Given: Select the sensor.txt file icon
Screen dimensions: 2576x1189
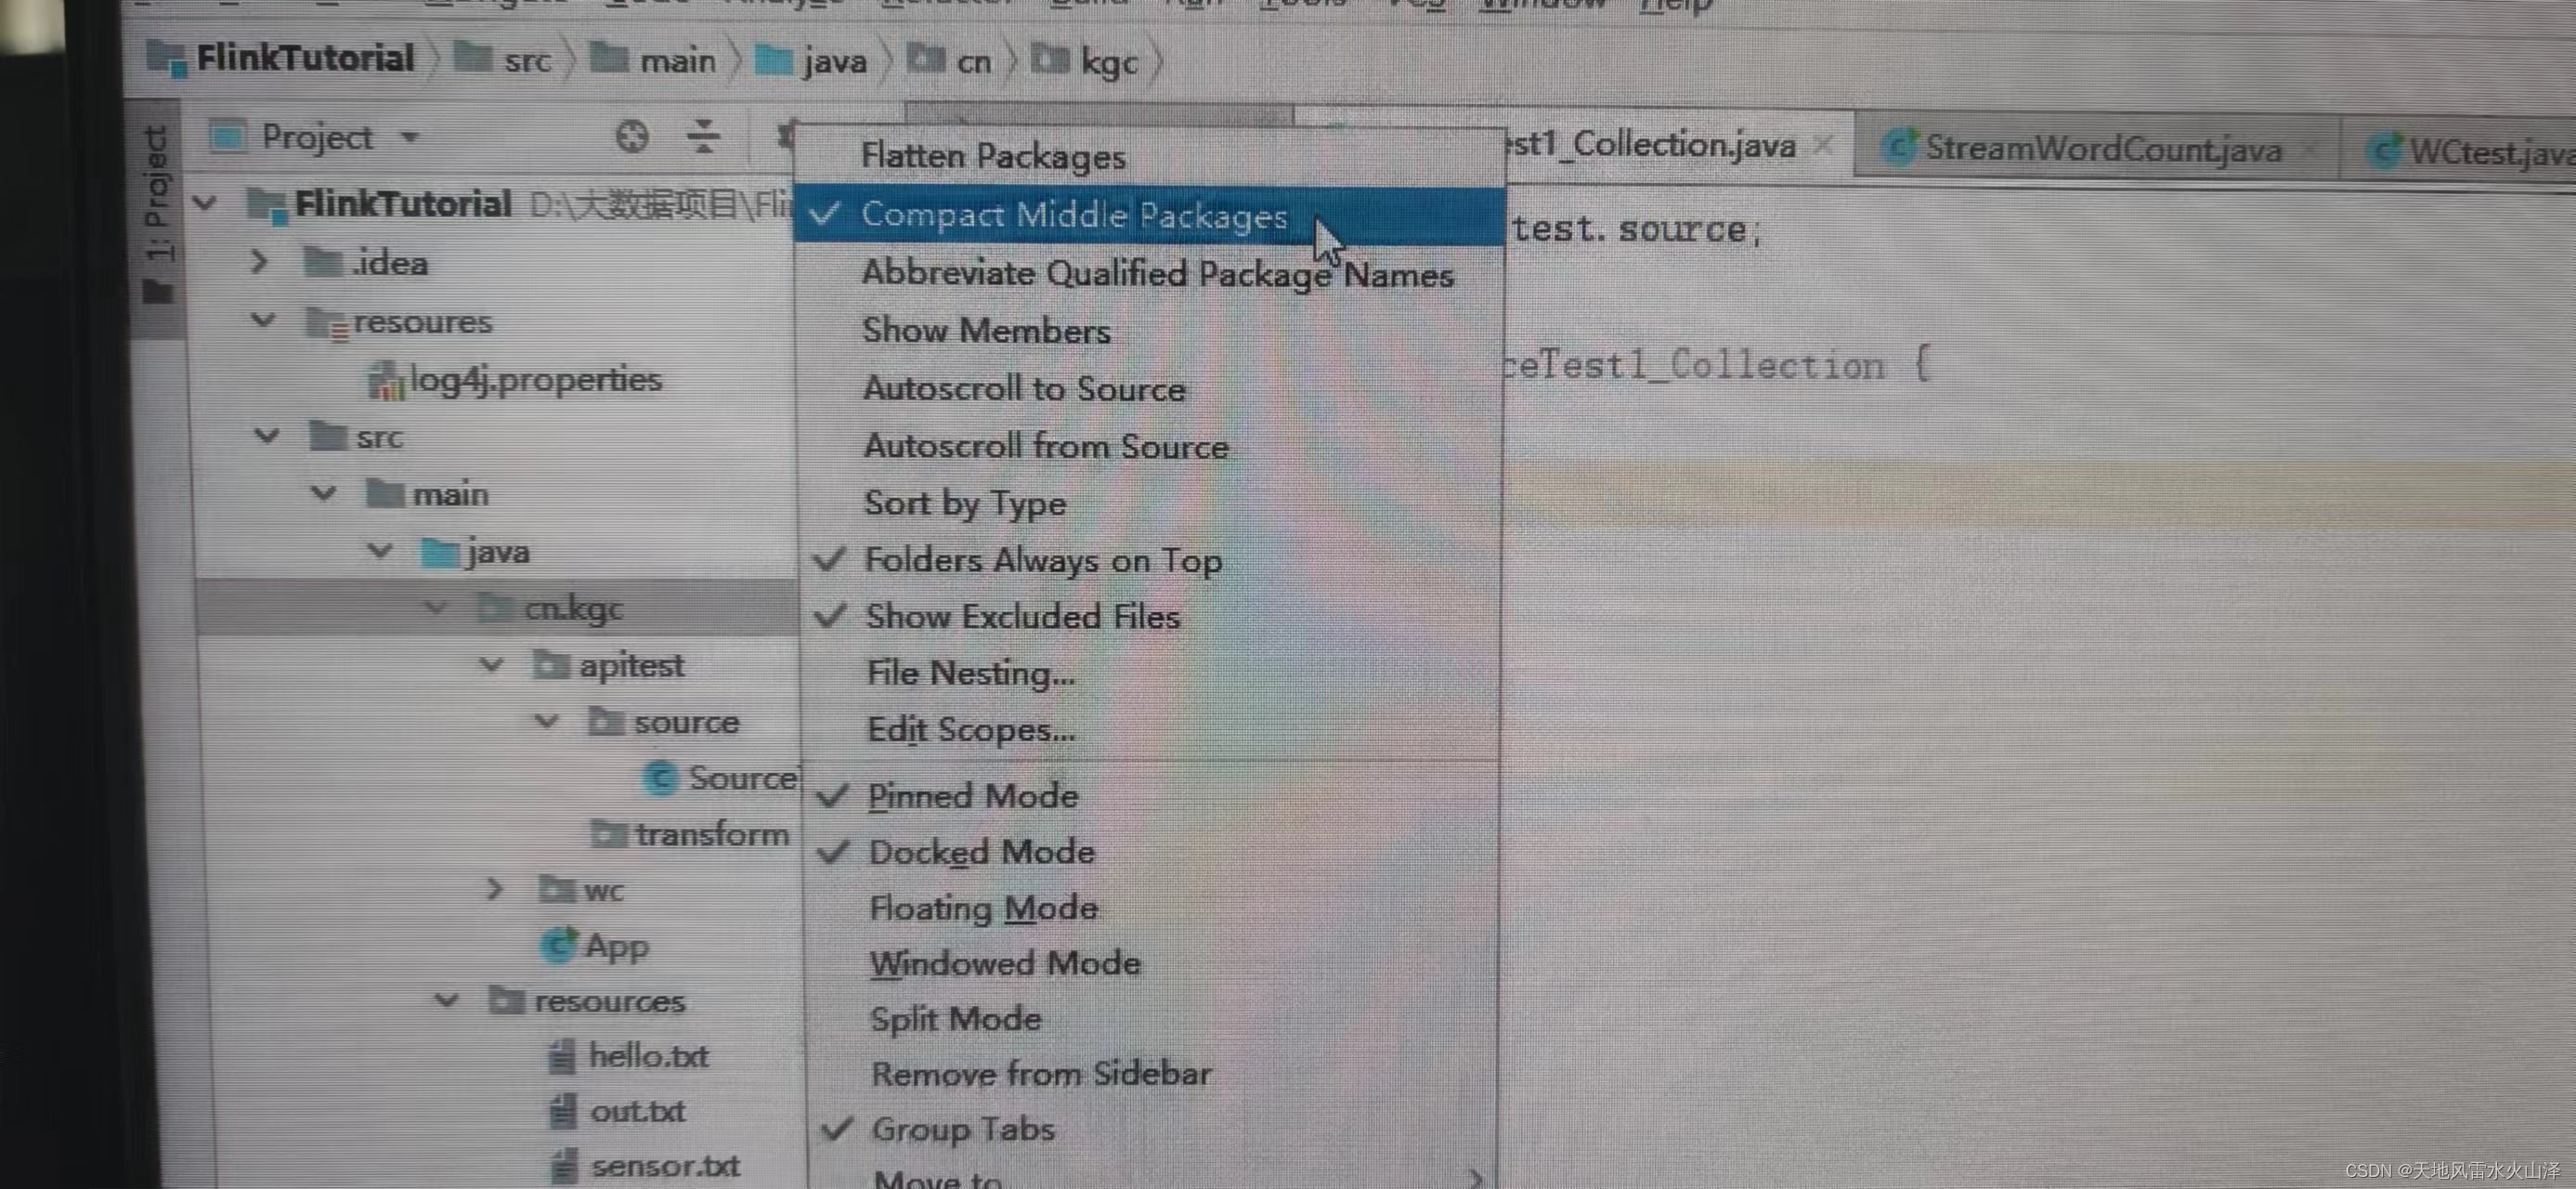Looking at the screenshot, I should (x=565, y=1166).
